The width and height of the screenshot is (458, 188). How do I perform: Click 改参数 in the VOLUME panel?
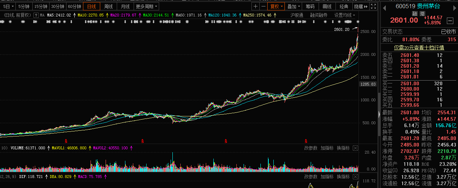pos(311,148)
